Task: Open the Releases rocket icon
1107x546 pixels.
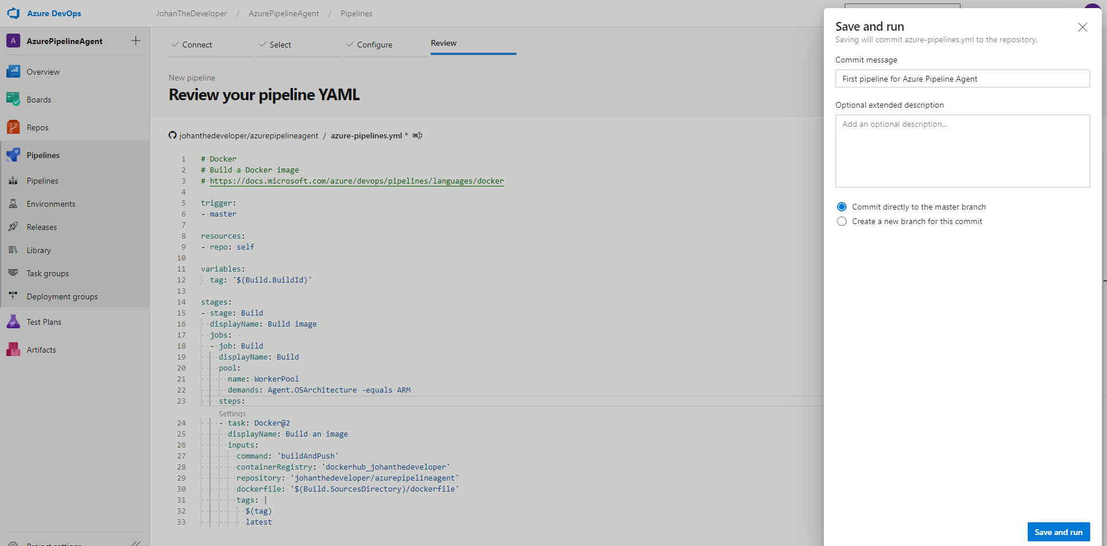Action: click(13, 227)
